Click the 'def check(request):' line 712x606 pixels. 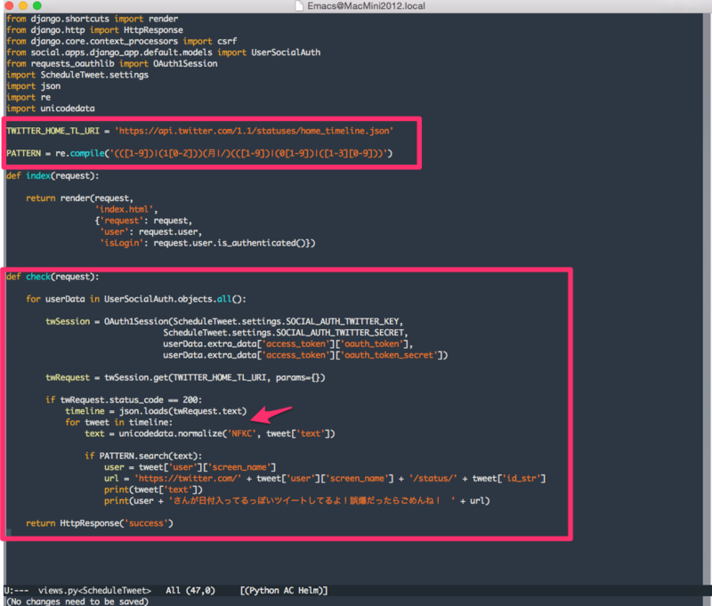click(53, 277)
